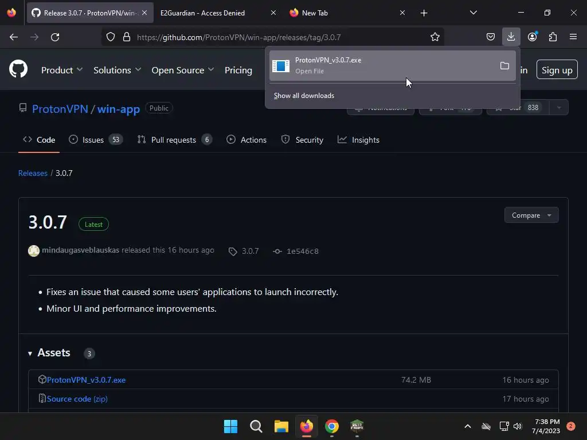Open network status tray icon
The image size is (587, 440).
tap(504, 426)
